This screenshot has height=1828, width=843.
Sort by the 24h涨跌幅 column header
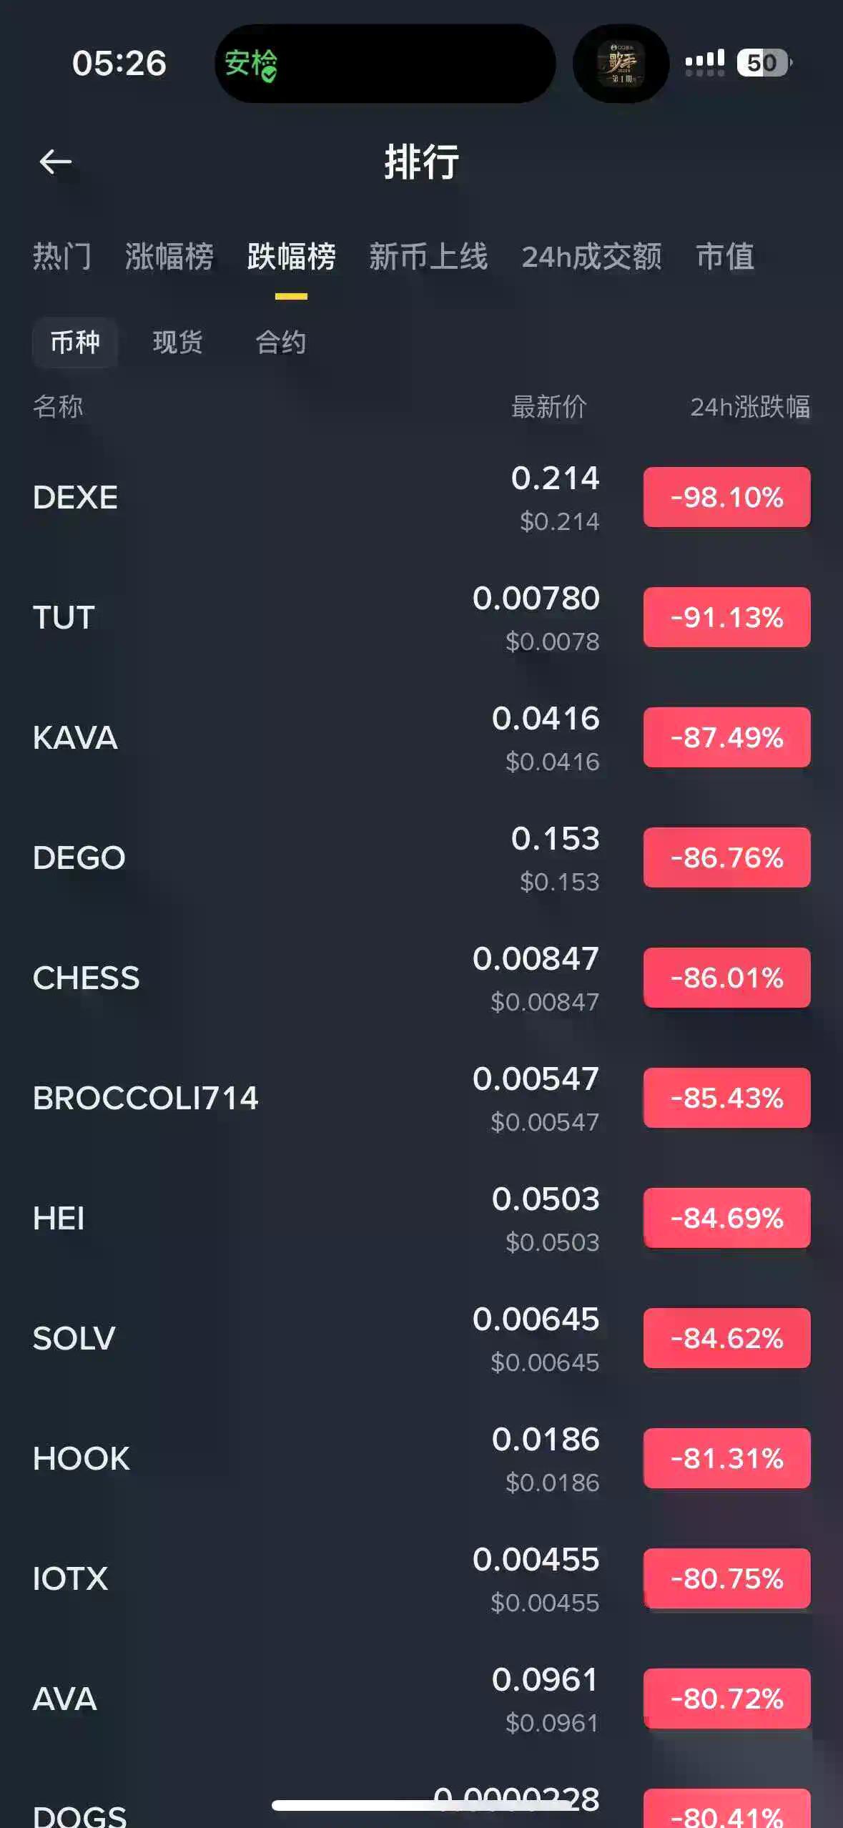(749, 407)
